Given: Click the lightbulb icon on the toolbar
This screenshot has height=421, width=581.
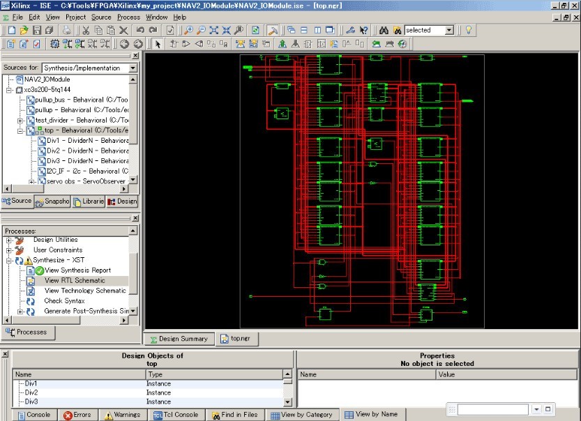Looking at the screenshot, I should click(467, 29).
